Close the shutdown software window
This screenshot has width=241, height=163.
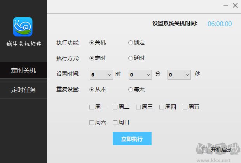(235, 5)
